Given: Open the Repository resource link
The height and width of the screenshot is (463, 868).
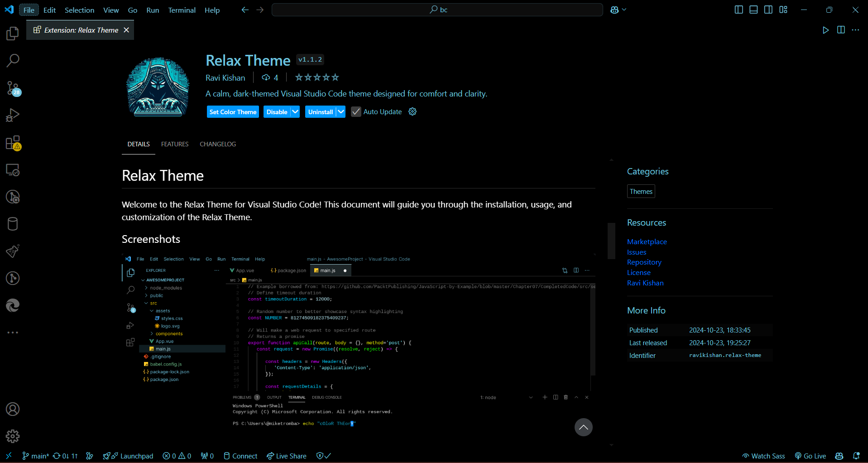Looking at the screenshot, I should (644, 262).
